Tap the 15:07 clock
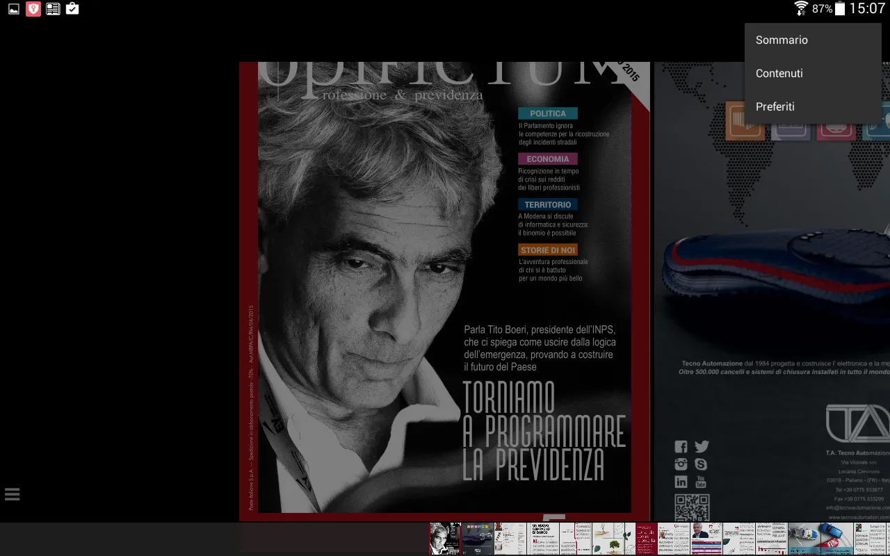This screenshot has height=556, width=890. coord(867,8)
